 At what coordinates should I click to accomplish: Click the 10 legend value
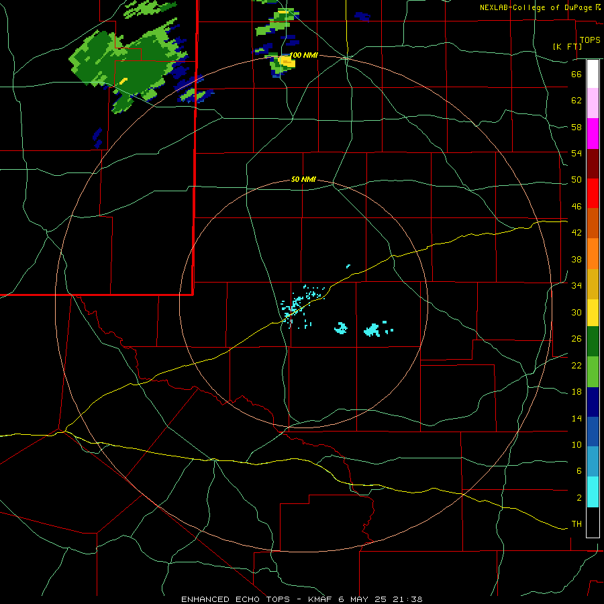point(576,445)
